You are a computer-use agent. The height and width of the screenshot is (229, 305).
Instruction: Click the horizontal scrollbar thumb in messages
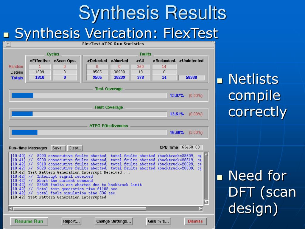coord(80,209)
